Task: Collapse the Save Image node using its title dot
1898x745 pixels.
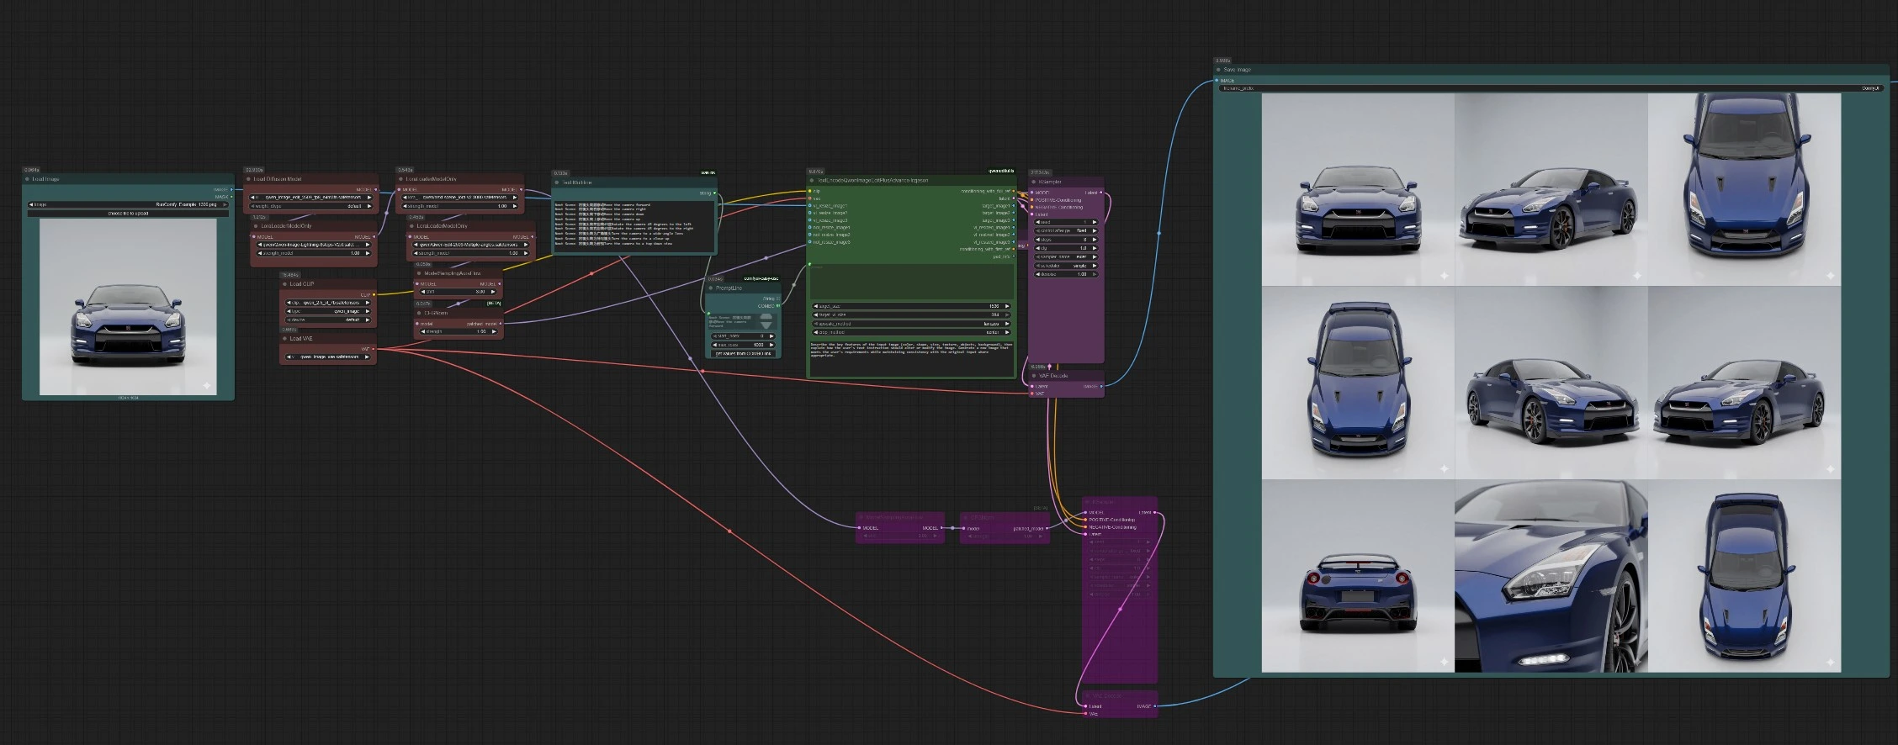Action: pyautogui.click(x=1218, y=70)
